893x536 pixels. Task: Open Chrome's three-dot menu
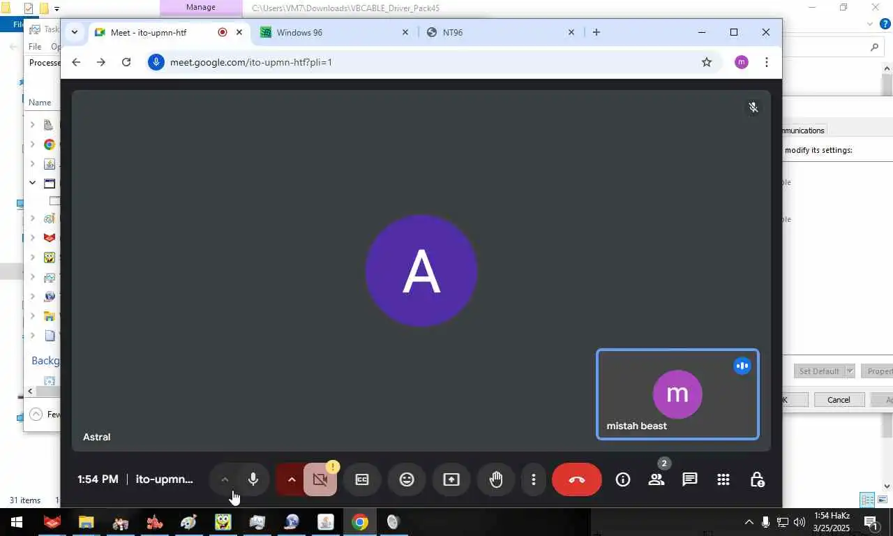click(767, 62)
